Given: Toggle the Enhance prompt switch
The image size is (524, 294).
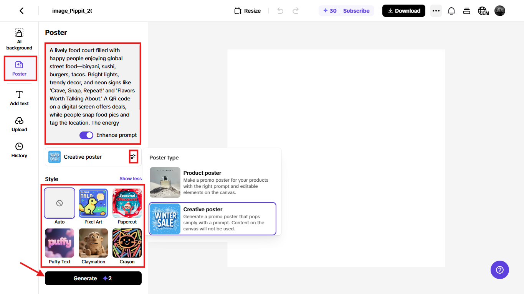Looking at the screenshot, I should pyautogui.click(x=86, y=135).
